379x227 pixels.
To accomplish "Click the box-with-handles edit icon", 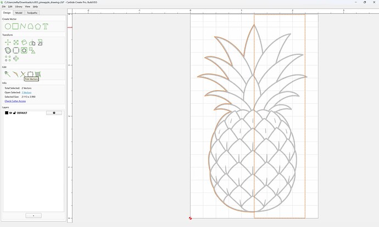I will click(30, 74).
